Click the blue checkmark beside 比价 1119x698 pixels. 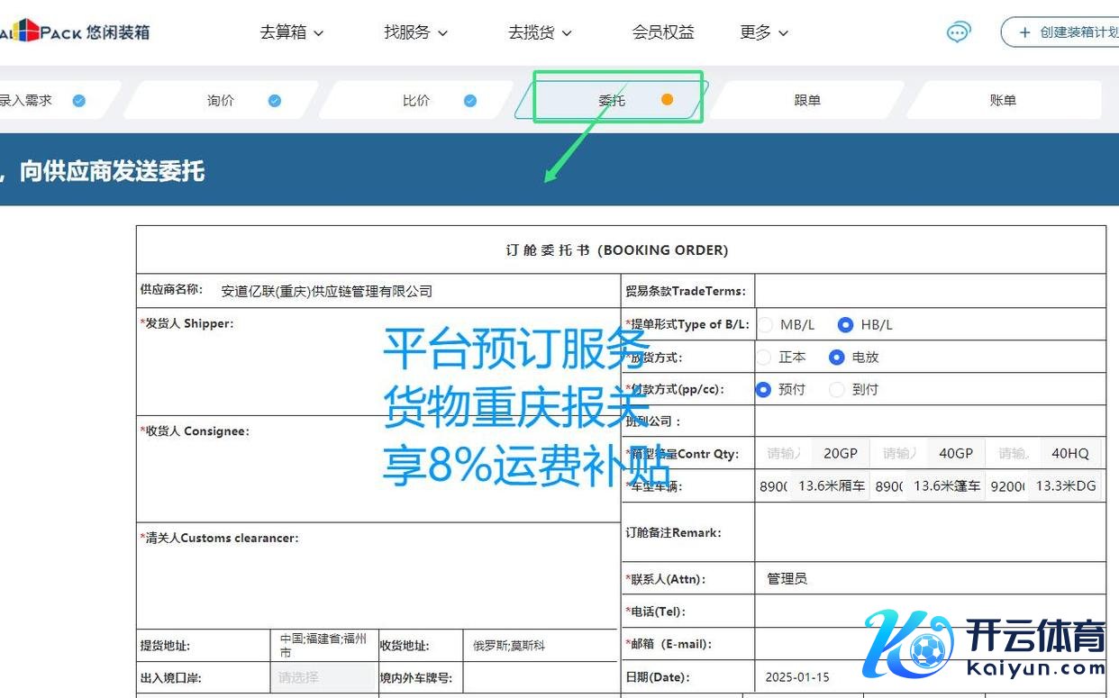click(470, 101)
